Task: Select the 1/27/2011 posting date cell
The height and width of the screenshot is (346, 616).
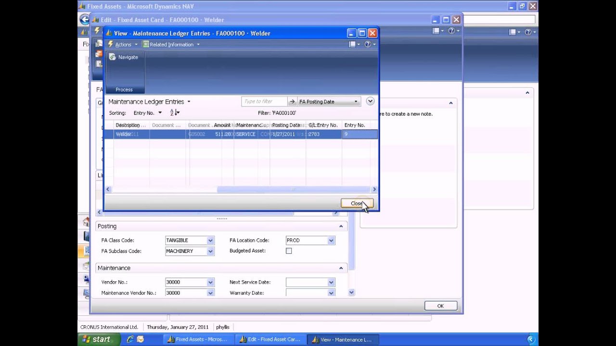Action: coord(288,134)
